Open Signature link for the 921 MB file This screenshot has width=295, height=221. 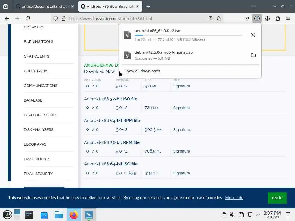181,86
